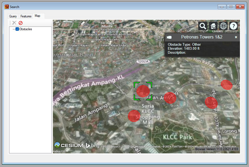This screenshot has height=167, width=249.
Task: Close the Petronas Towers info box
Action: pos(236,37)
